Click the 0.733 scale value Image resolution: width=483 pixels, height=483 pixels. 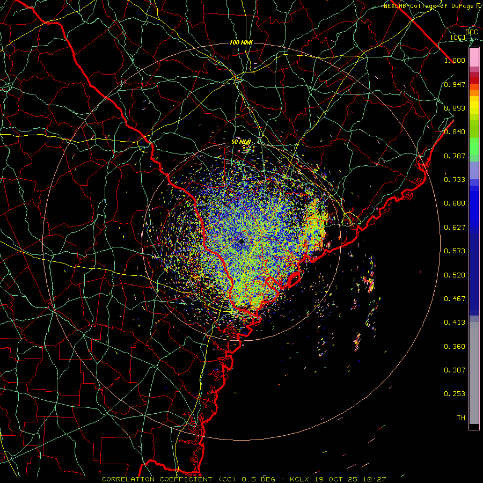tap(455, 180)
